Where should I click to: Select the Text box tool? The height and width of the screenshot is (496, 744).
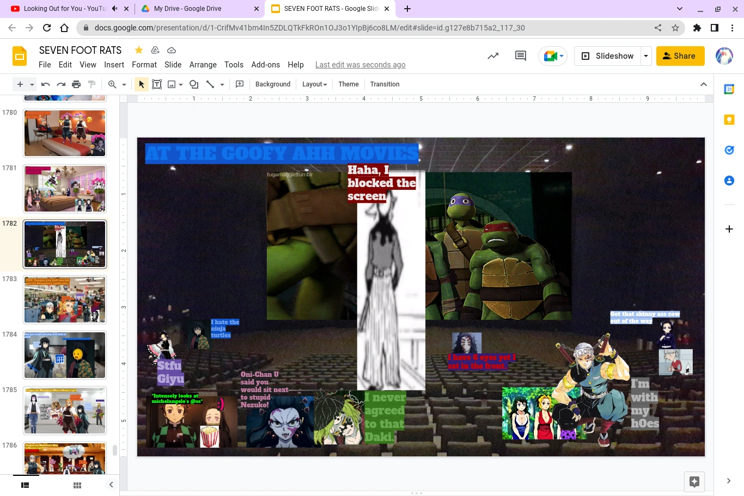pyautogui.click(x=157, y=84)
